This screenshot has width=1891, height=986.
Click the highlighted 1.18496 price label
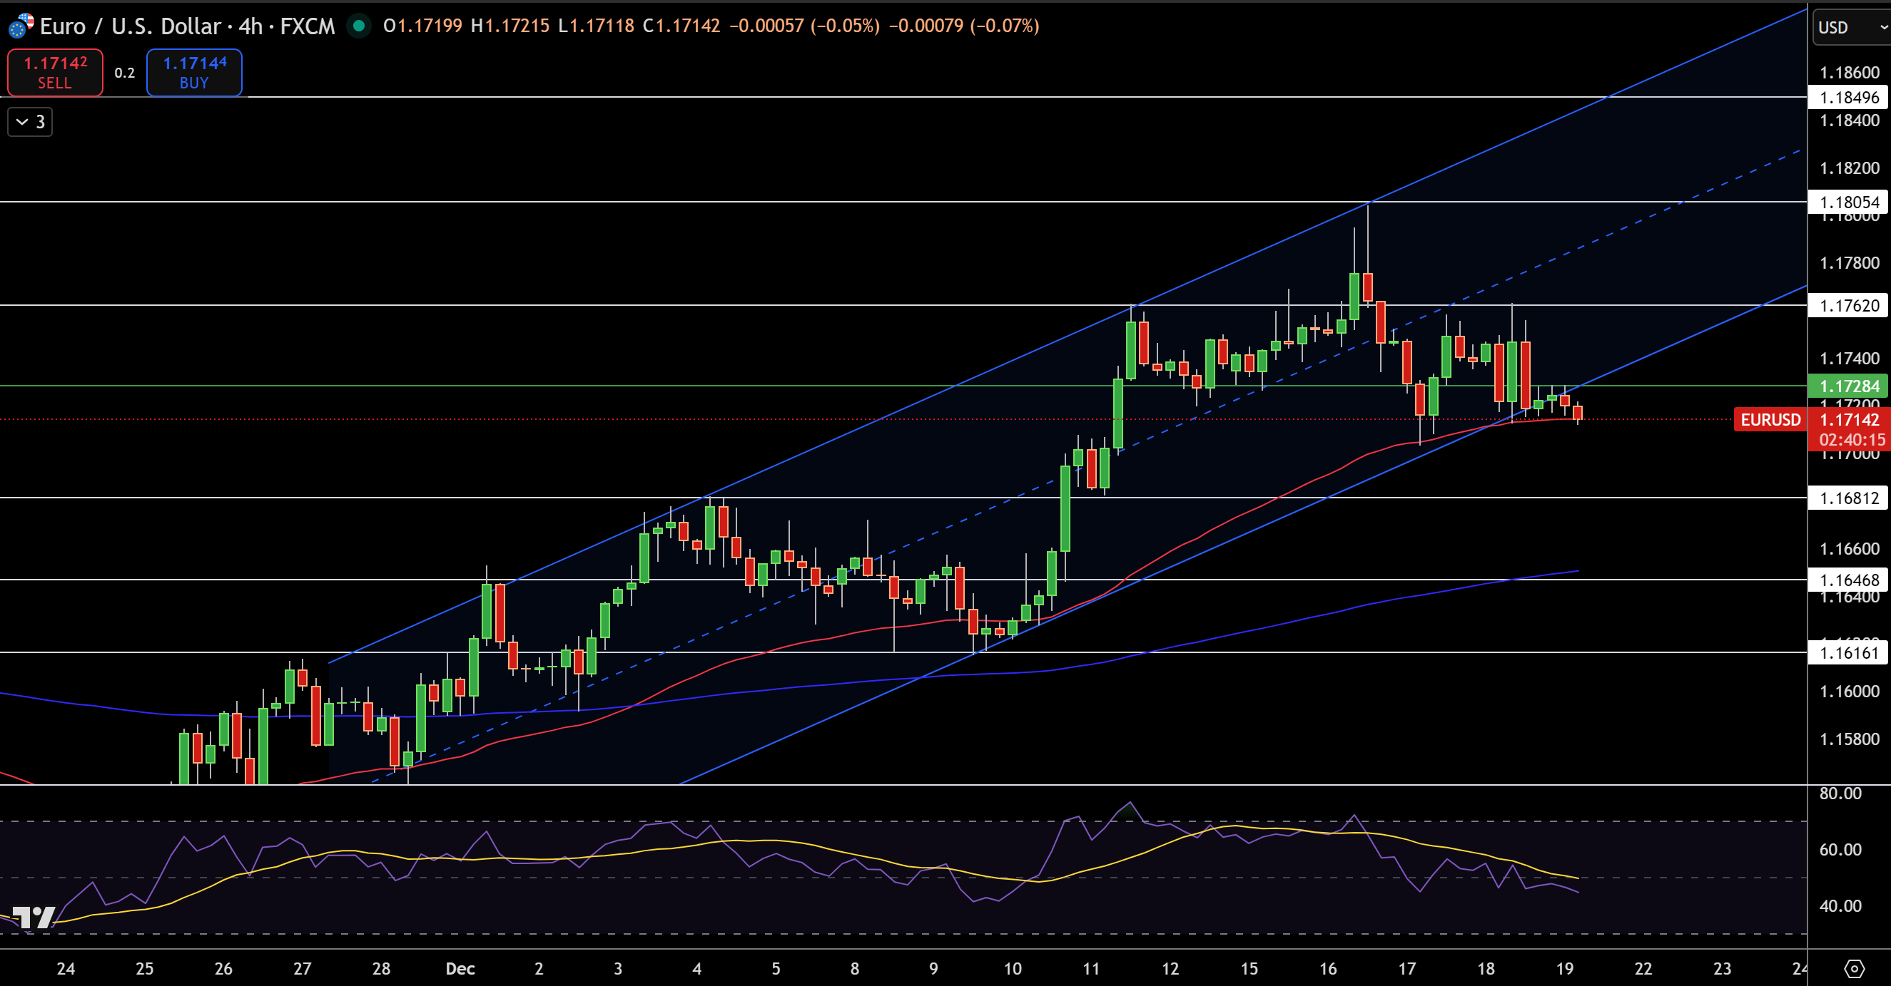click(1849, 97)
